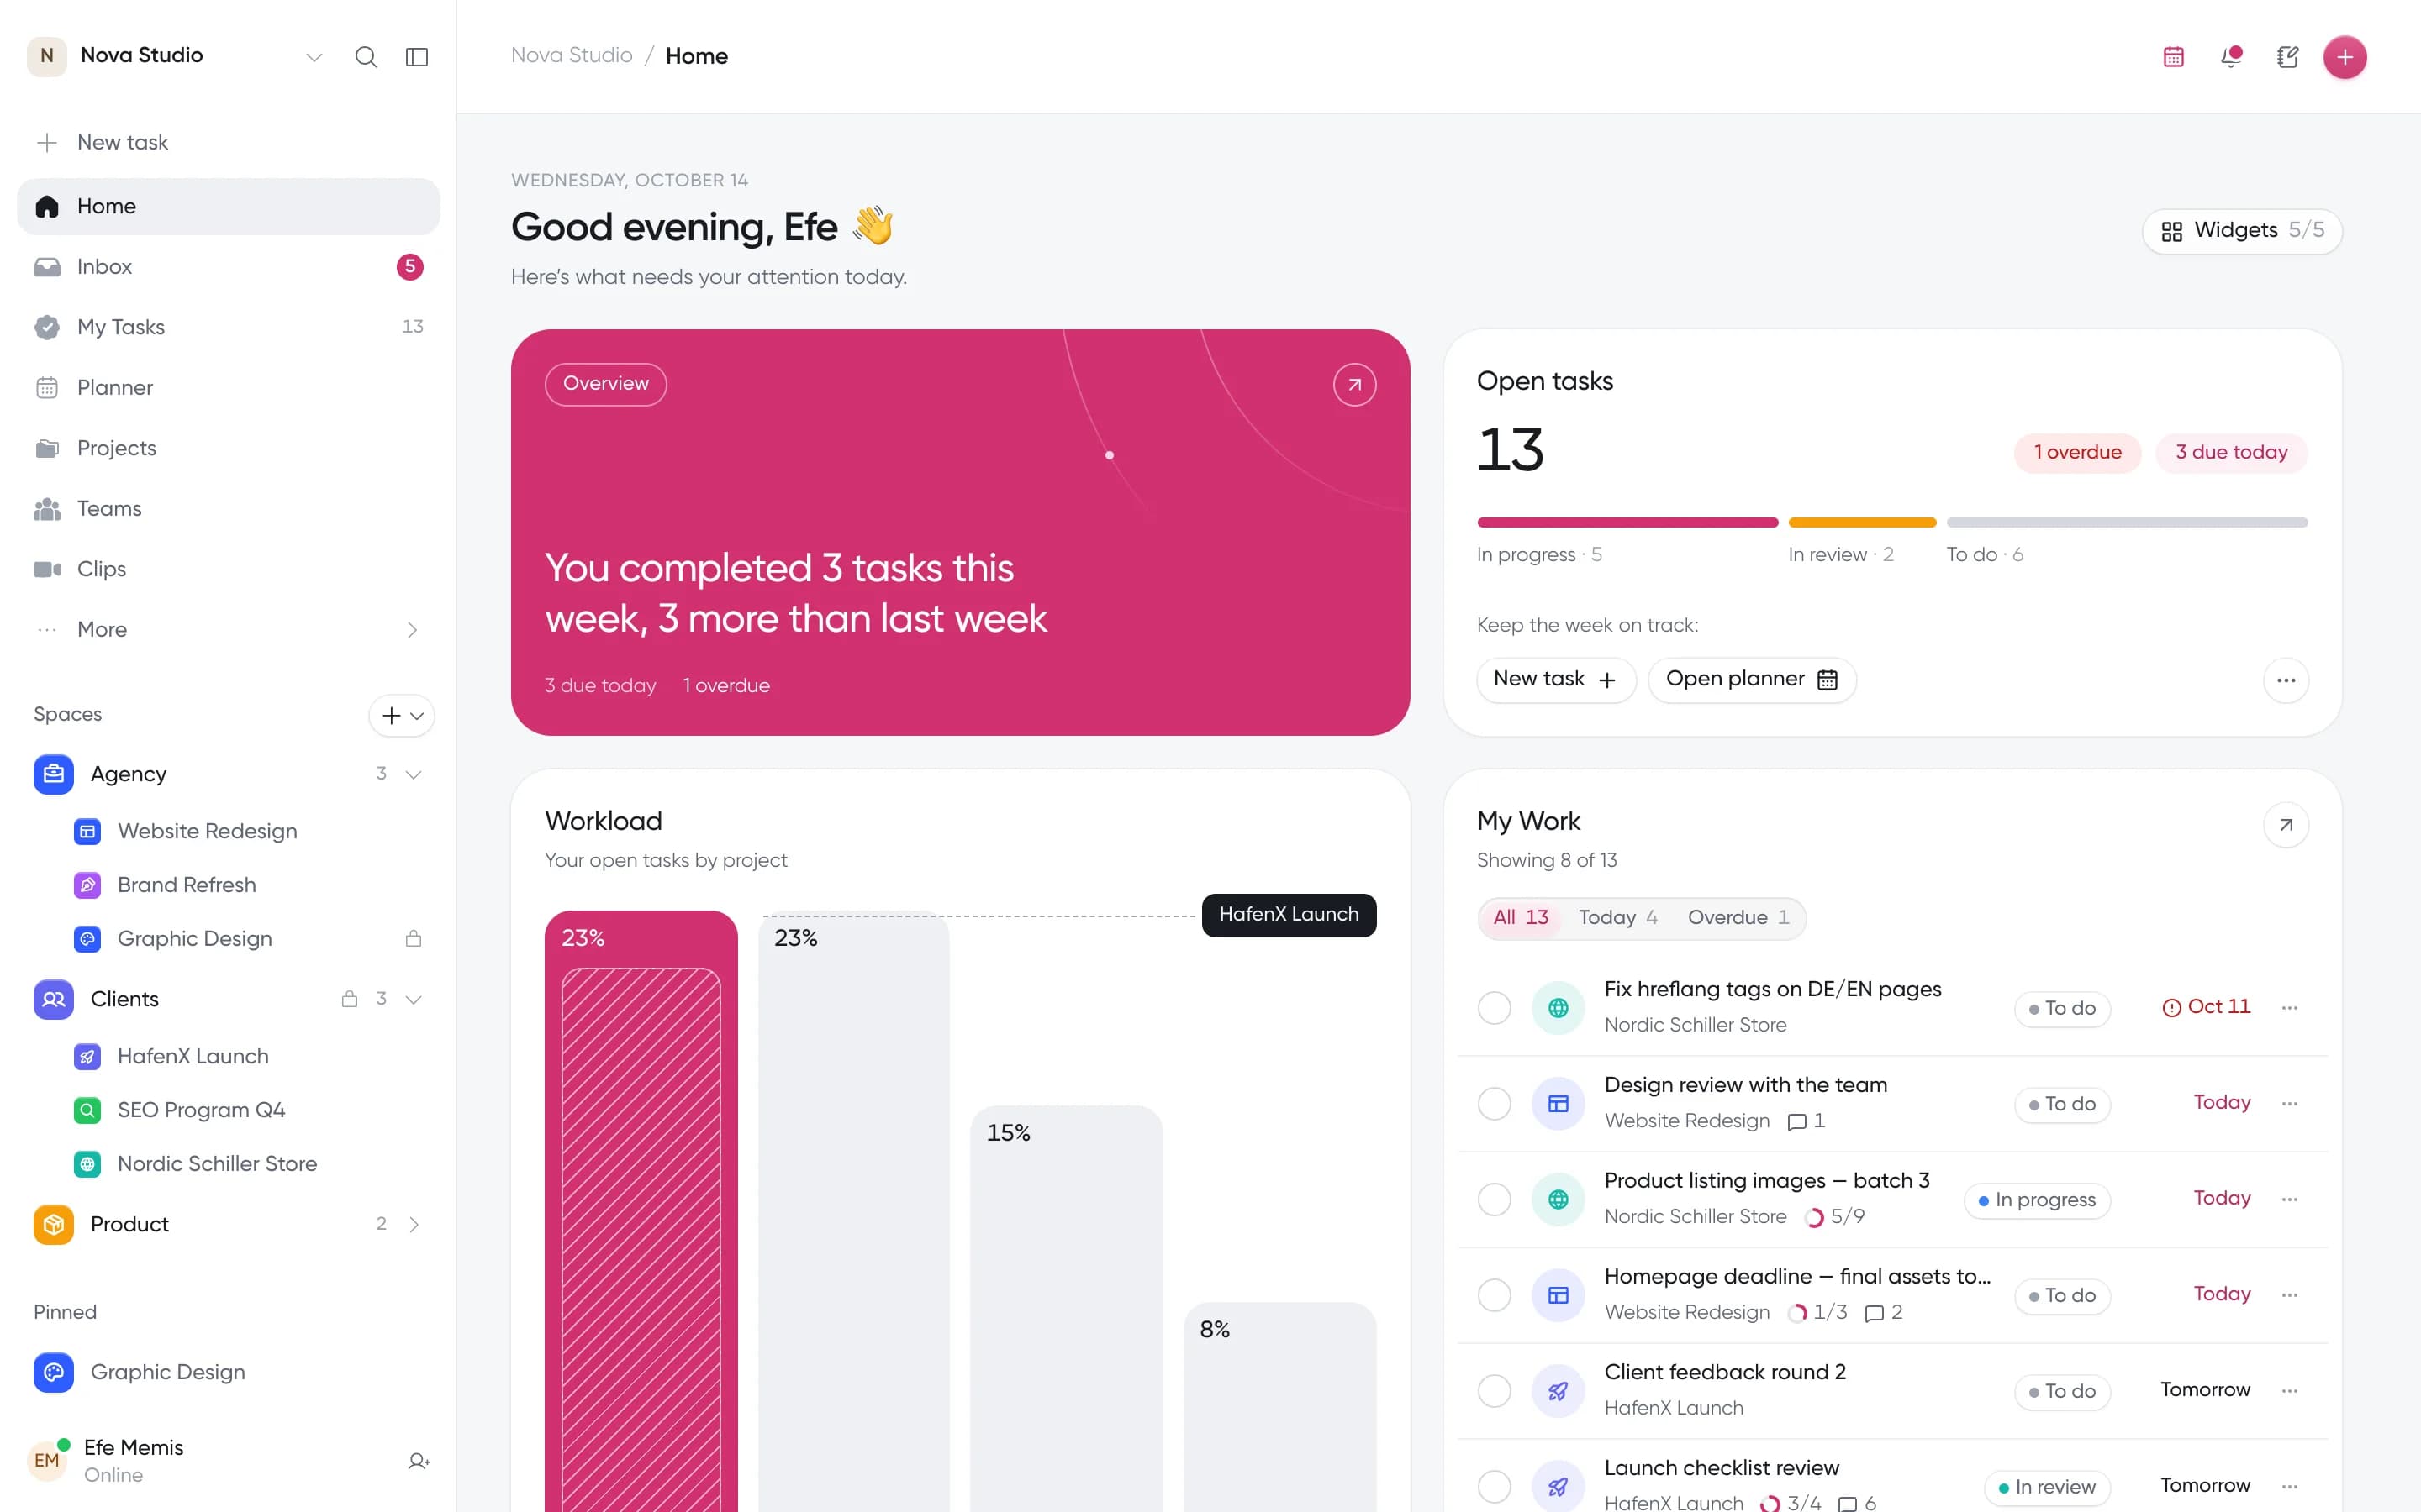Click the Overview pill button
This screenshot has height=1512, width=2421.
click(605, 384)
